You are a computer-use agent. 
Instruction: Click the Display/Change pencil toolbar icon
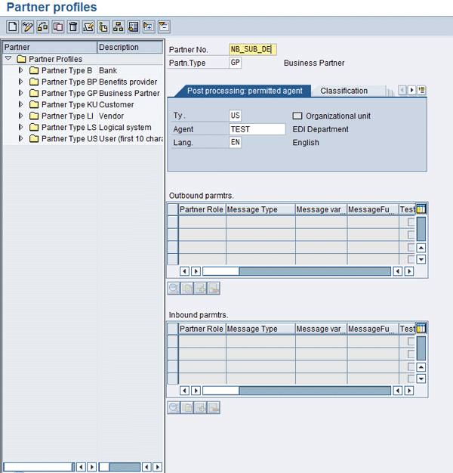(28, 26)
